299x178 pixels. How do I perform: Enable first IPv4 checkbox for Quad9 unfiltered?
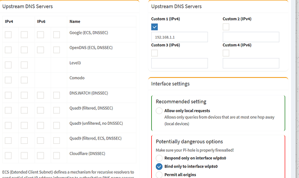[x=8, y=126]
